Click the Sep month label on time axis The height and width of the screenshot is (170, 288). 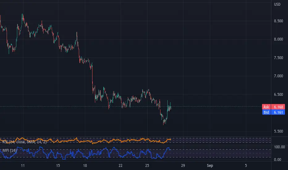click(210, 166)
